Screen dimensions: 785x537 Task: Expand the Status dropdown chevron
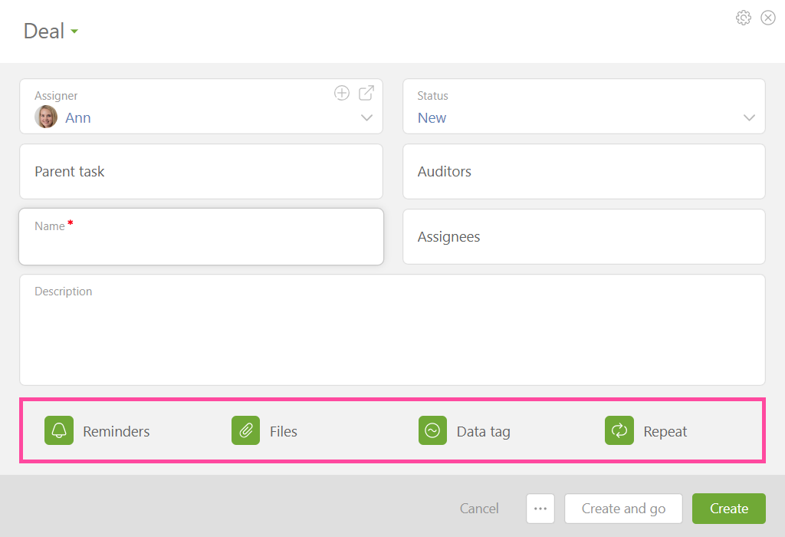750,117
